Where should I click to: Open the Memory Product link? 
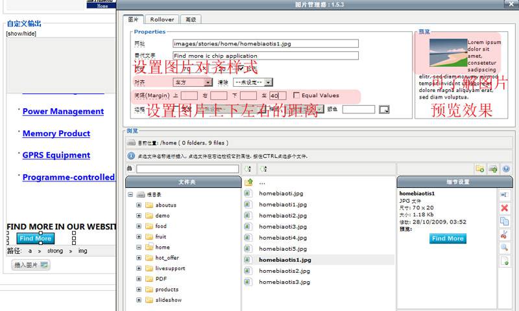56,133
